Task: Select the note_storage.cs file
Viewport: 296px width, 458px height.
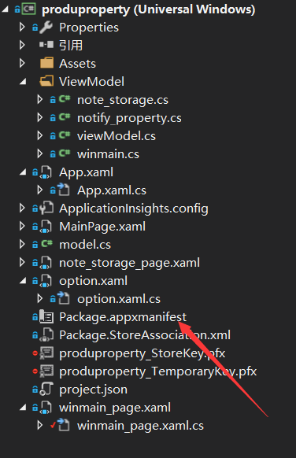Action: tap(123, 100)
